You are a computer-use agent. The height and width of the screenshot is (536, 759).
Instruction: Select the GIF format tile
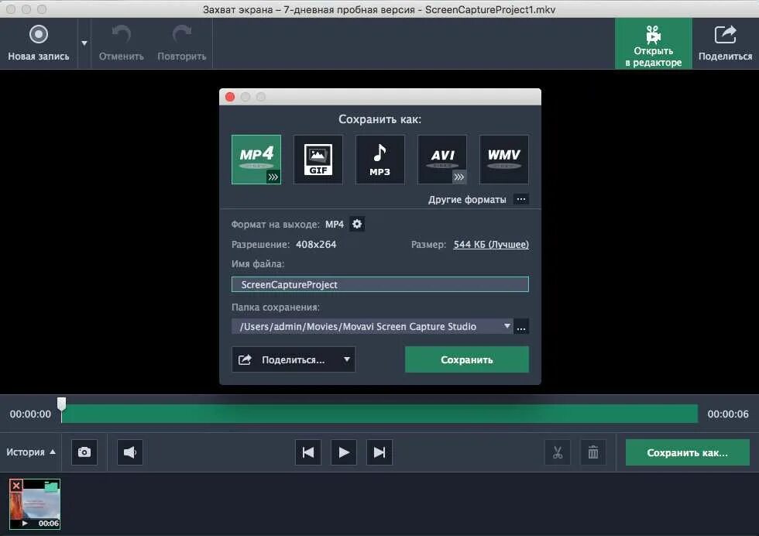[x=318, y=160]
